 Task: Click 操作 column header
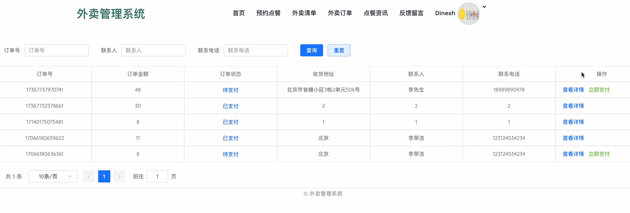pyautogui.click(x=602, y=74)
